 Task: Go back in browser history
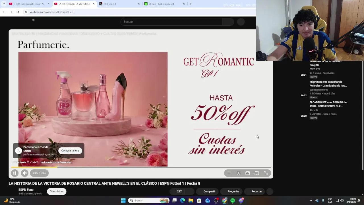click(x=4, y=12)
